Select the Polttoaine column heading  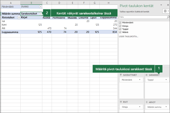(59, 18)
